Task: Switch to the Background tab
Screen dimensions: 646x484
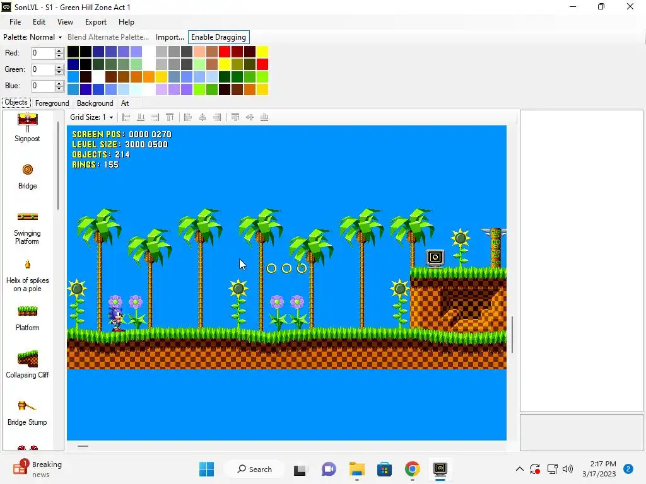Action: click(x=95, y=103)
